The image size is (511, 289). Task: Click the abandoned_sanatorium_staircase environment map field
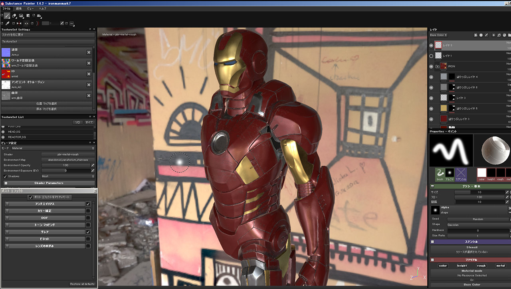pyautogui.click(x=68, y=160)
